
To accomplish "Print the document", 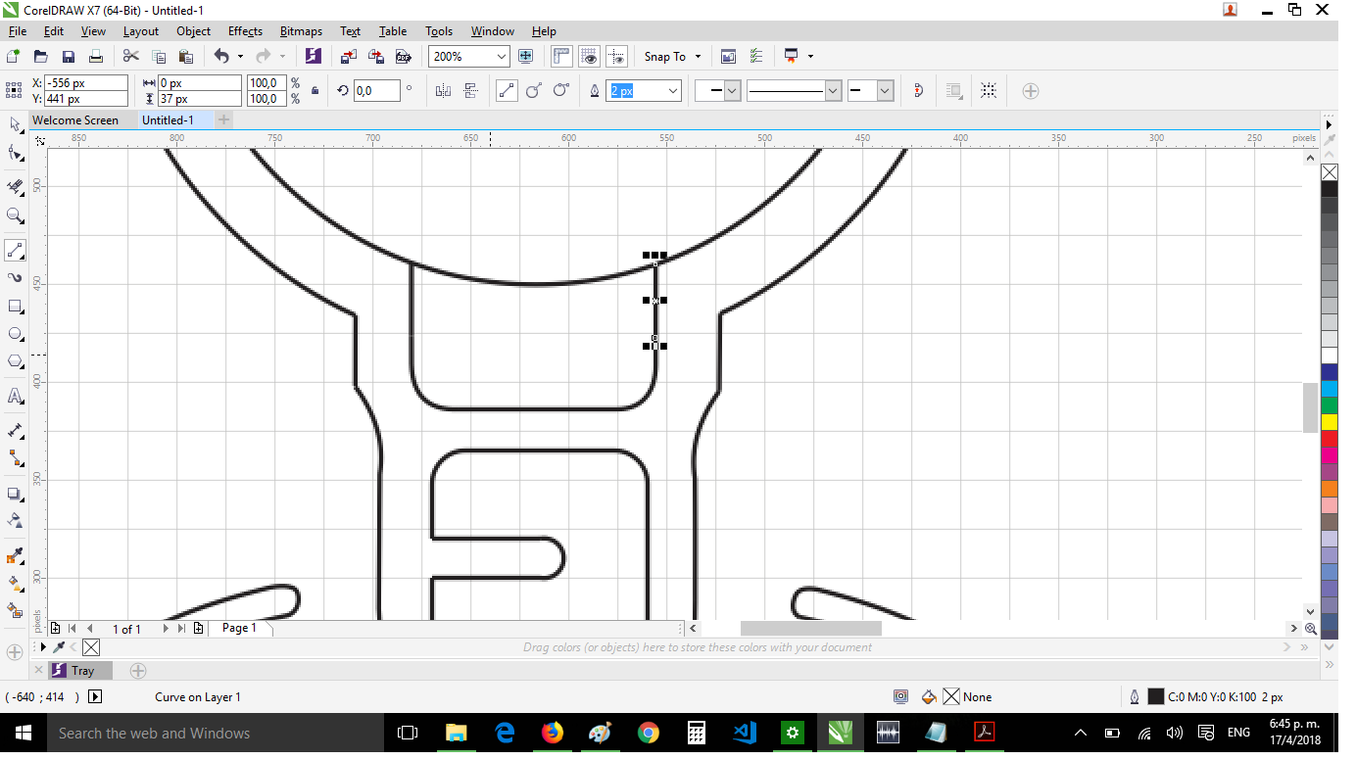I will [x=96, y=57].
